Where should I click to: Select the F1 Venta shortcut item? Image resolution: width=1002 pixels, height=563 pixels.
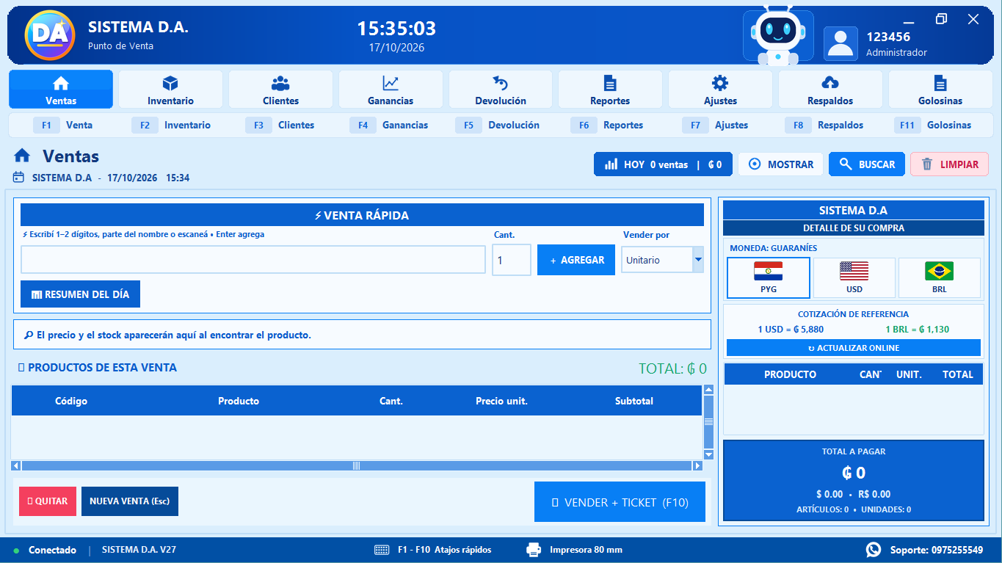click(63, 126)
